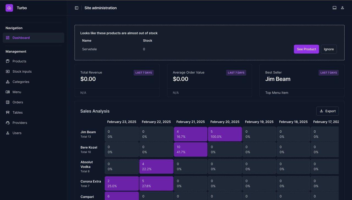Open the user account icon top right
The height and width of the screenshot is (200, 352).
click(342, 8)
